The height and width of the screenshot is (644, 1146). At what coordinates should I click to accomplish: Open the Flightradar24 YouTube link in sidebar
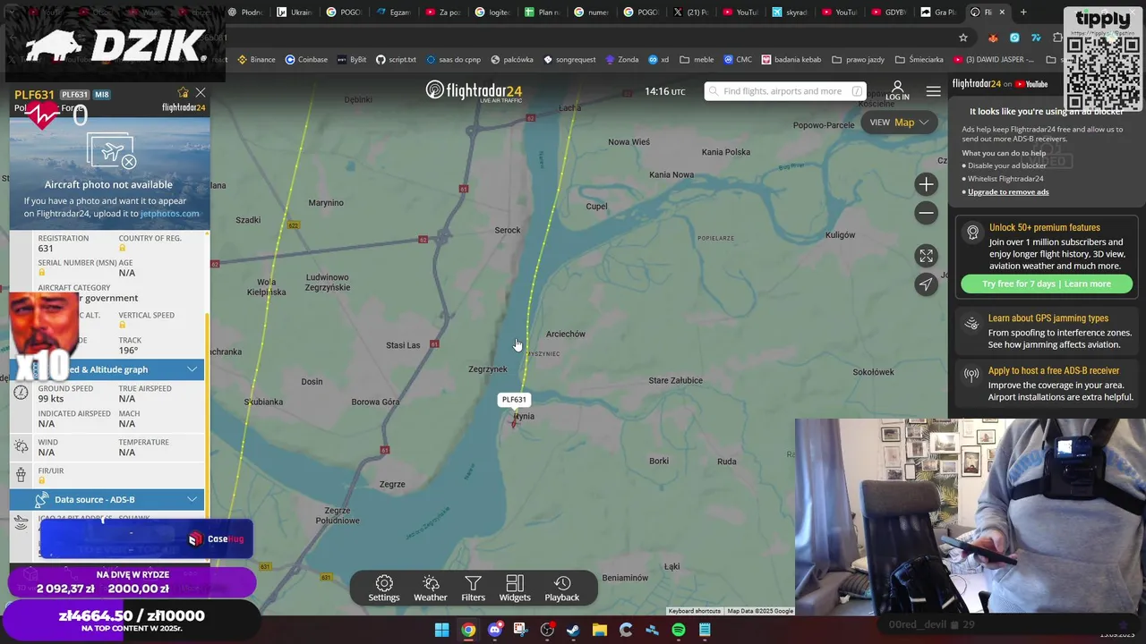click(1000, 84)
